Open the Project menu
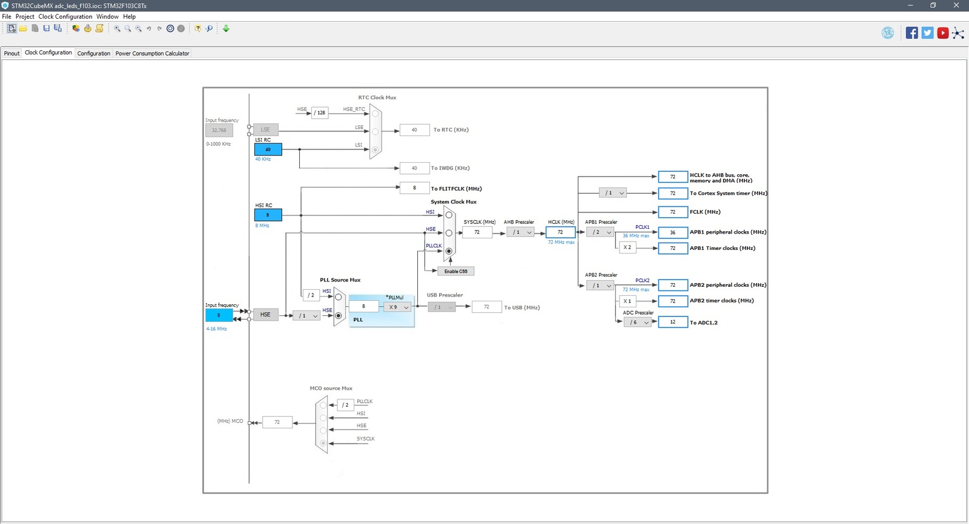Image resolution: width=969 pixels, height=524 pixels. [25, 16]
